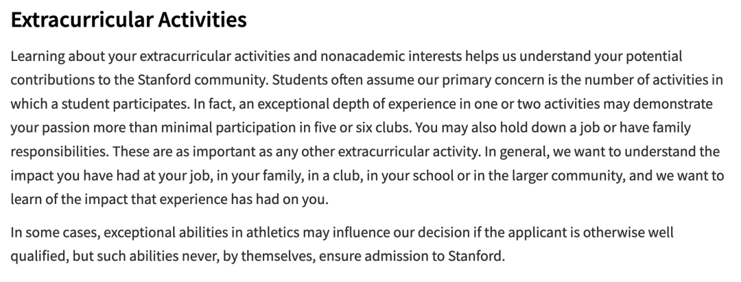Screen dimensions: 741x282
Task: Click the words extracurricular activity in fifth line
Action: 408,151
